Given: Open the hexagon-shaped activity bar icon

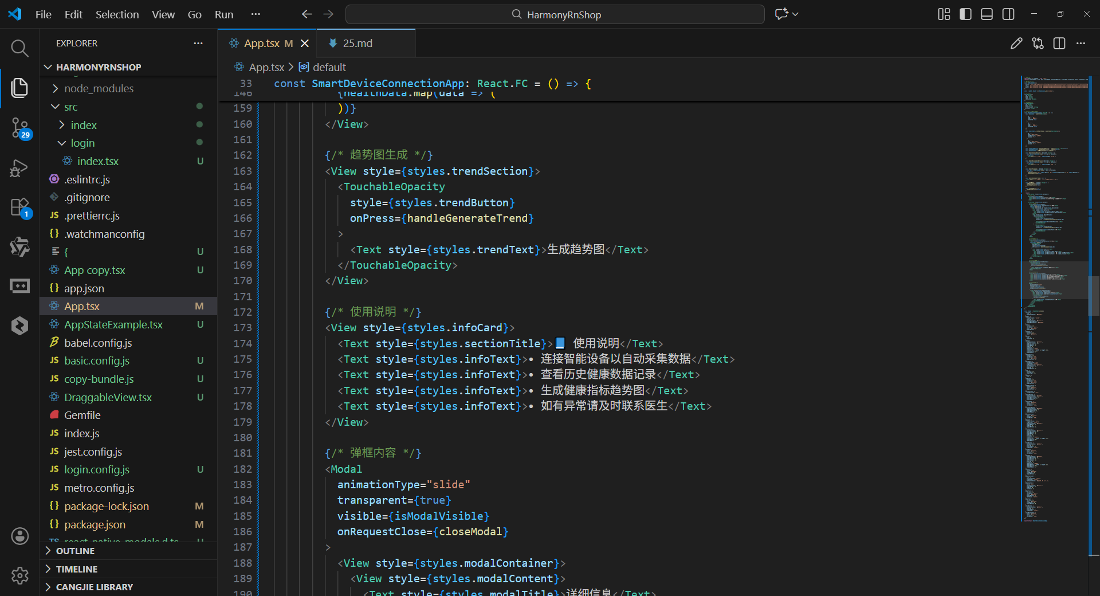Looking at the screenshot, I should click(x=19, y=326).
